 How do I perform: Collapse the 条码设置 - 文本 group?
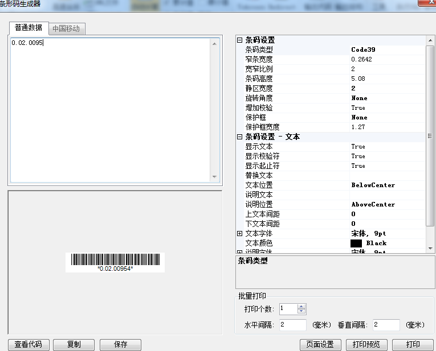coord(239,137)
